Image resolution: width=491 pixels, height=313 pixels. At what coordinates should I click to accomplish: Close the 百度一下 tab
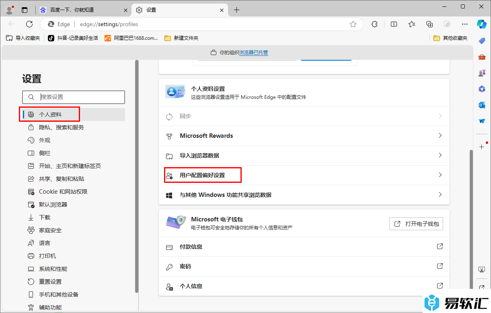click(x=126, y=10)
